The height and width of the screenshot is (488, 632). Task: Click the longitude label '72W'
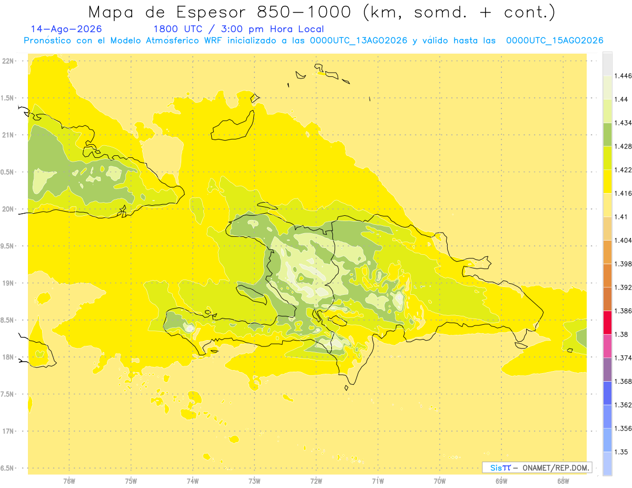point(316,481)
